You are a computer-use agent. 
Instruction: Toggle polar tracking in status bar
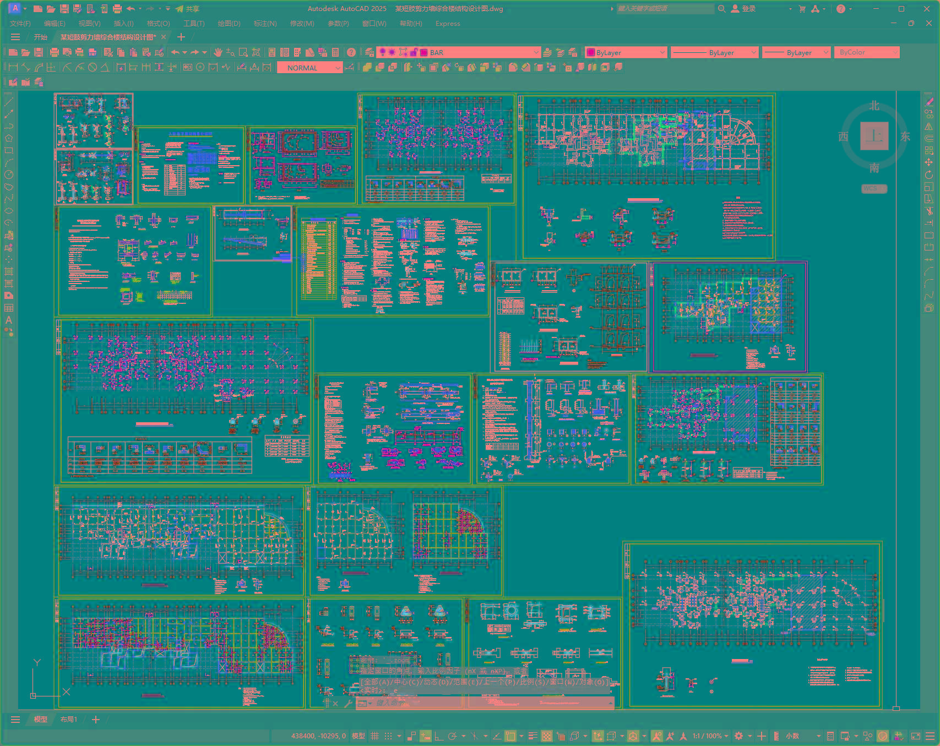click(453, 736)
